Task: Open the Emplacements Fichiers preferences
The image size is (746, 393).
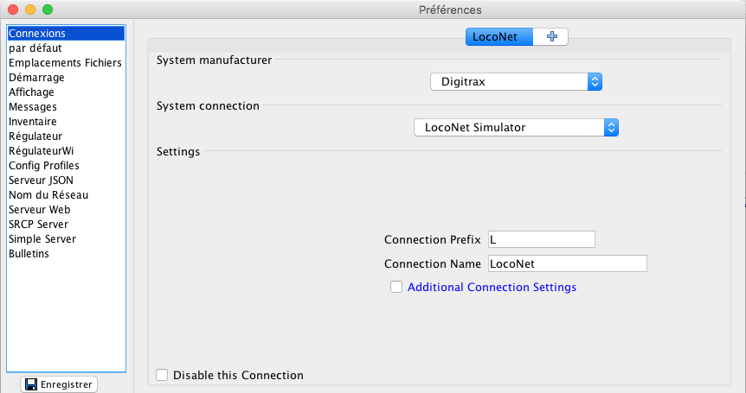Action: (65, 63)
